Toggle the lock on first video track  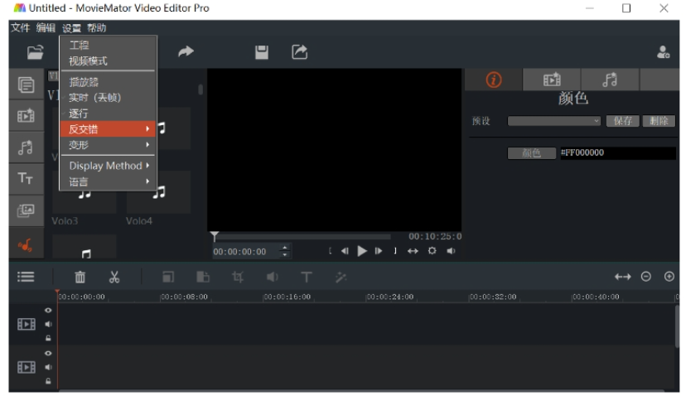48,338
